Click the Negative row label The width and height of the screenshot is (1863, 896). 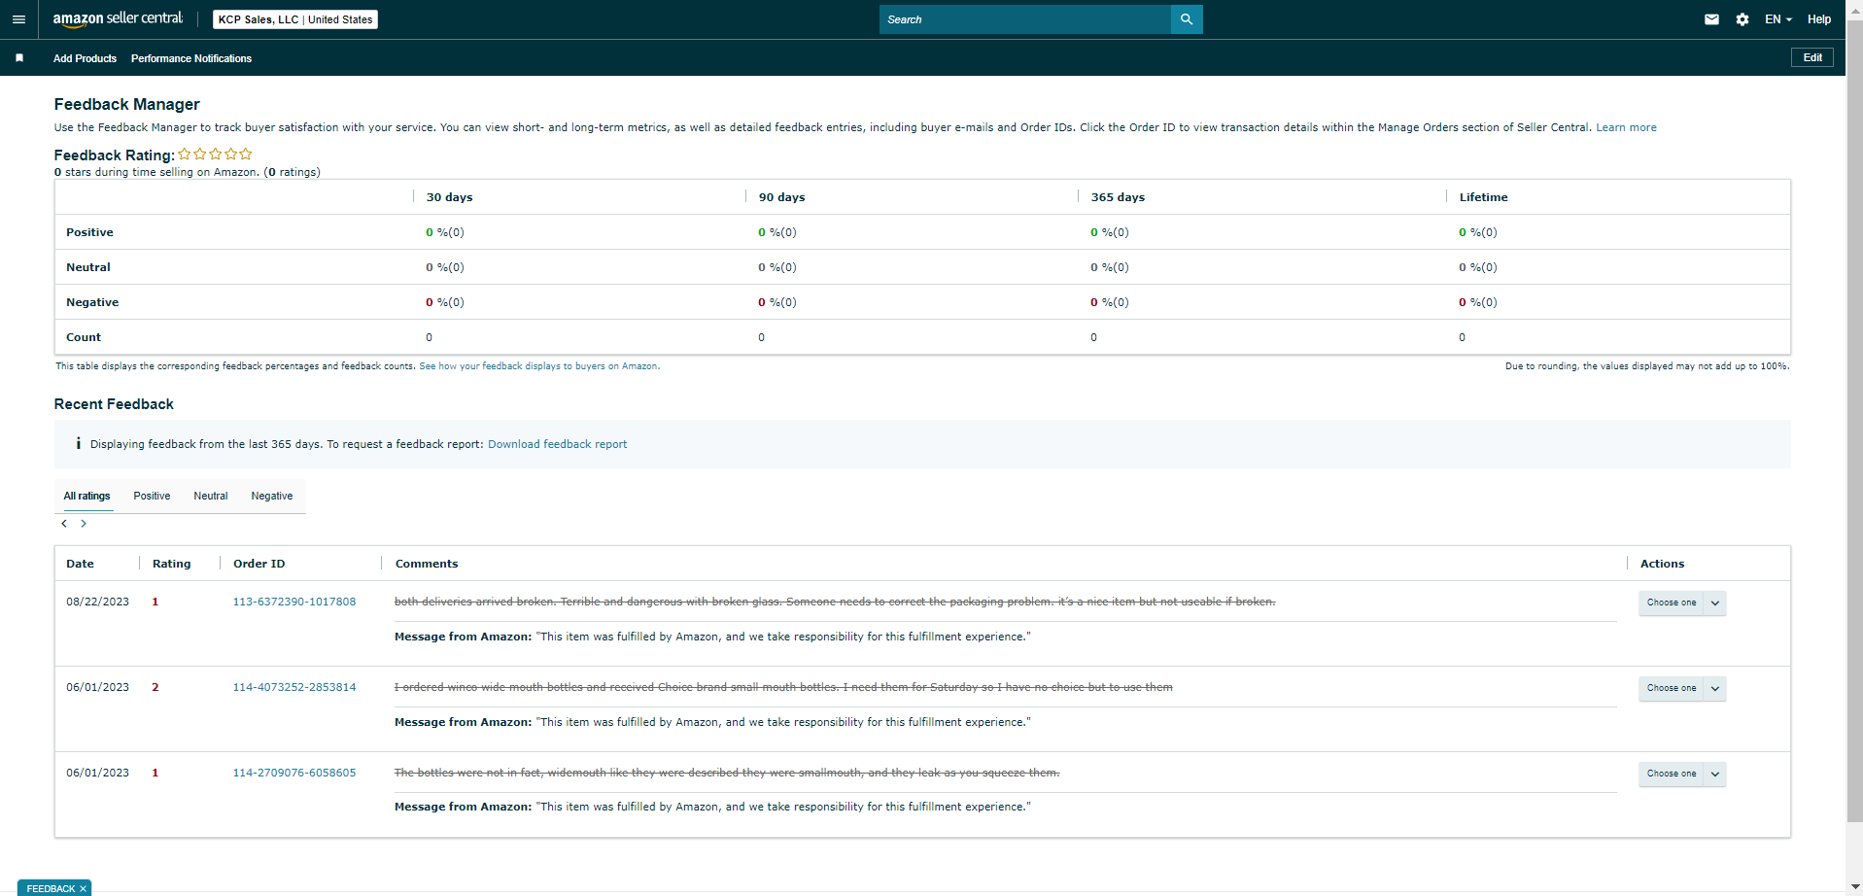coord(92,302)
